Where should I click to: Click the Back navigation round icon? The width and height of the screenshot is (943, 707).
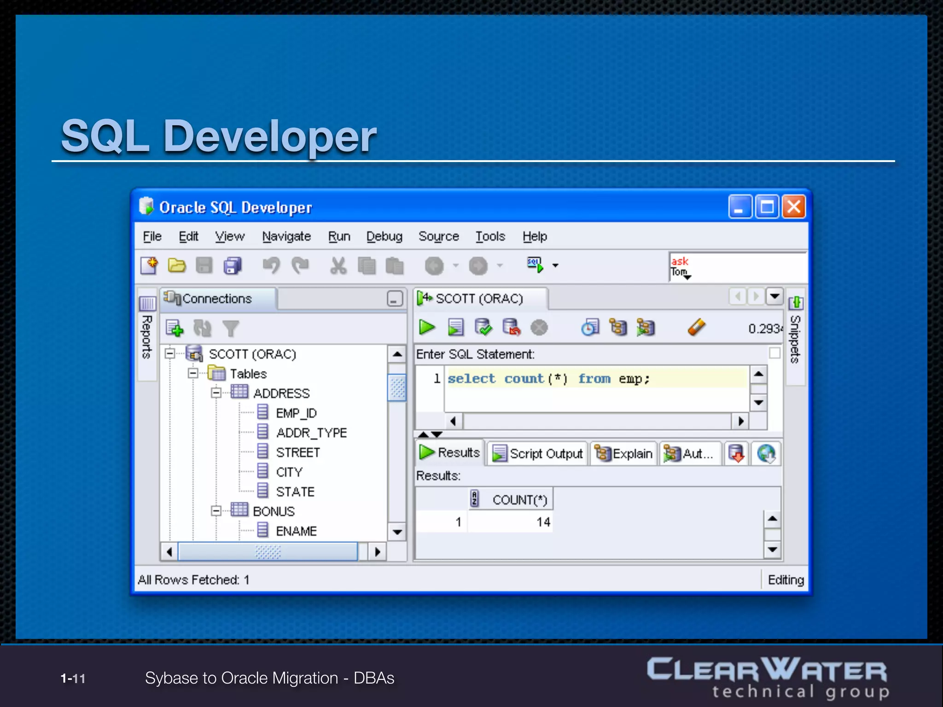click(434, 266)
